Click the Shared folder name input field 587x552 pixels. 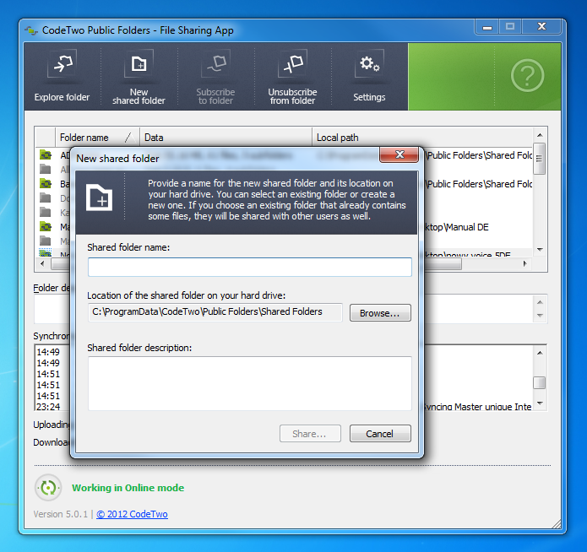pyautogui.click(x=250, y=267)
